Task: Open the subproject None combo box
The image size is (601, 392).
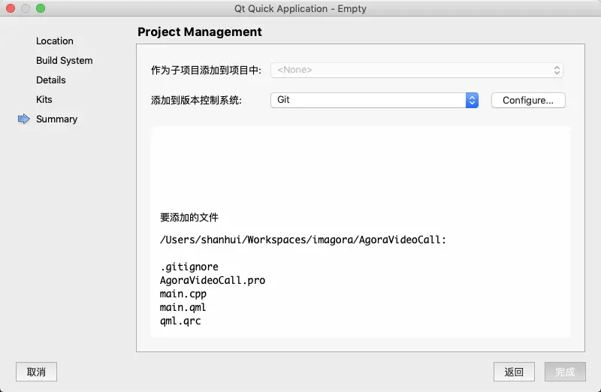Action: coord(417,70)
